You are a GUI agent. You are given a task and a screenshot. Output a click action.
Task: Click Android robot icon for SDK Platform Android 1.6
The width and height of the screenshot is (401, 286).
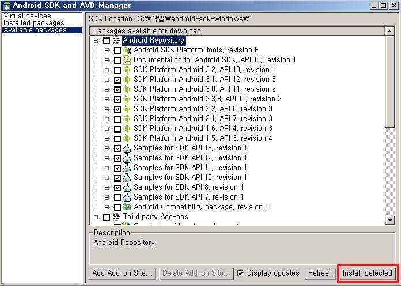[x=127, y=129]
